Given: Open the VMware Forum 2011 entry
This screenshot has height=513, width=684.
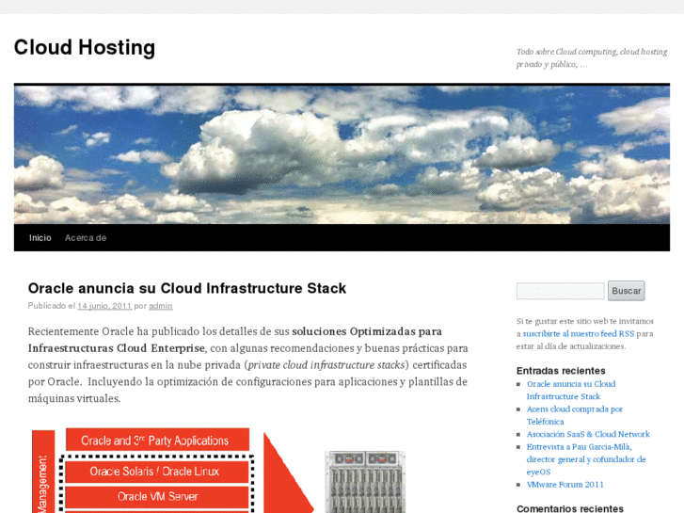Looking at the screenshot, I should [565, 484].
